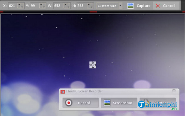Viewport: 185px width, 116px height.
Task: Click the ChrisPC Screen Recorder camera icon
Action: [x=63, y=91]
